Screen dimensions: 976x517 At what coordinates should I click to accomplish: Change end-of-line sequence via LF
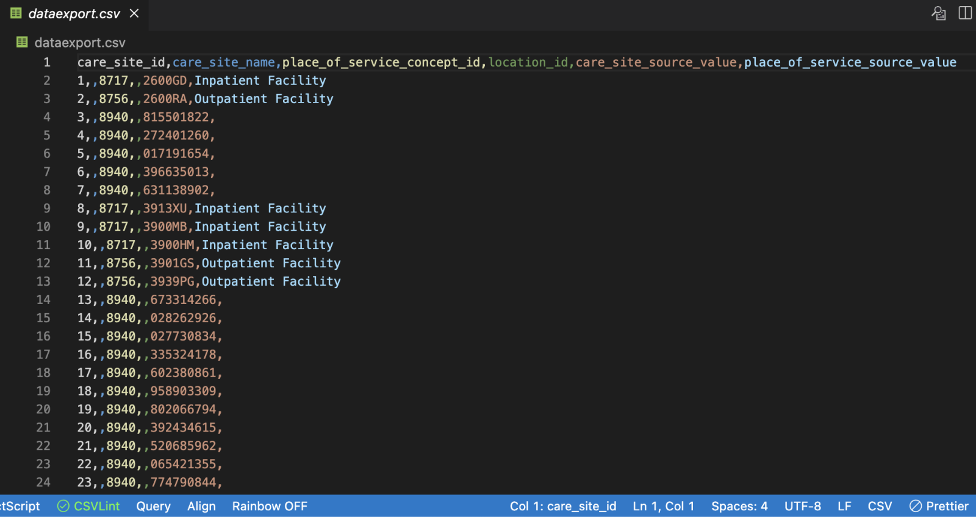coord(844,506)
